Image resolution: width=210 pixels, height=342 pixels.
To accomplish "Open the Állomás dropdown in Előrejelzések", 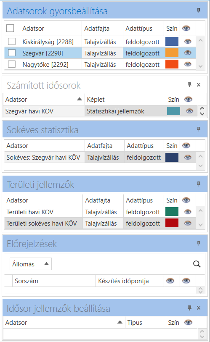I will click(x=31, y=264).
